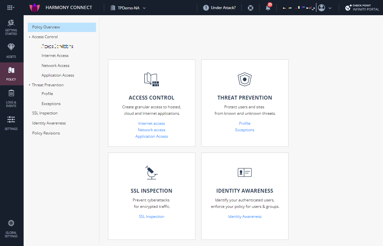This screenshot has width=383, height=246.
Task: Collapse the Threat Prevention tree arrow
Action: (x=29, y=85)
